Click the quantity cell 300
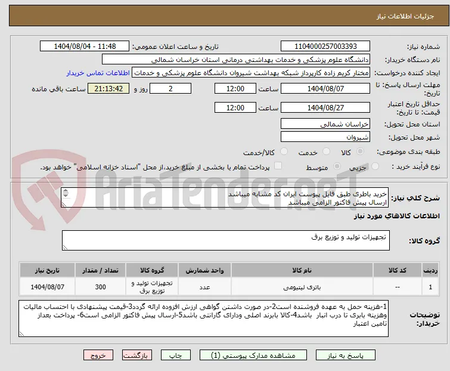This screenshot has height=371, width=450. point(101,287)
